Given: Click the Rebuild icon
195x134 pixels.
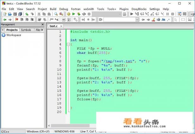Looking at the screenshot, I should 84,14.
